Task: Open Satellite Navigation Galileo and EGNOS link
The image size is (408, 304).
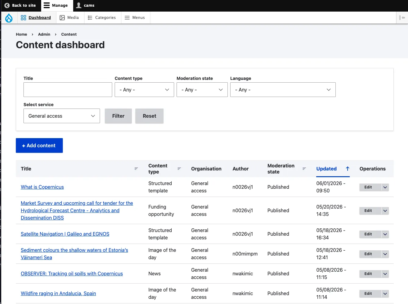Action: (x=65, y=234)
